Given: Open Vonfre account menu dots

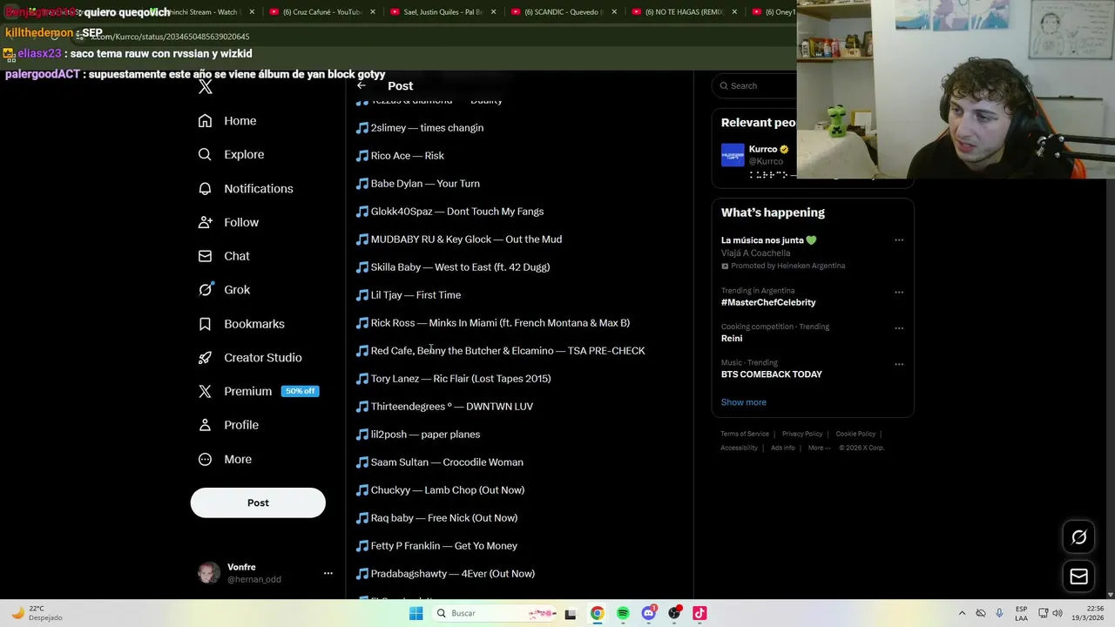Looking at the screenshot, I should (328, 573).
